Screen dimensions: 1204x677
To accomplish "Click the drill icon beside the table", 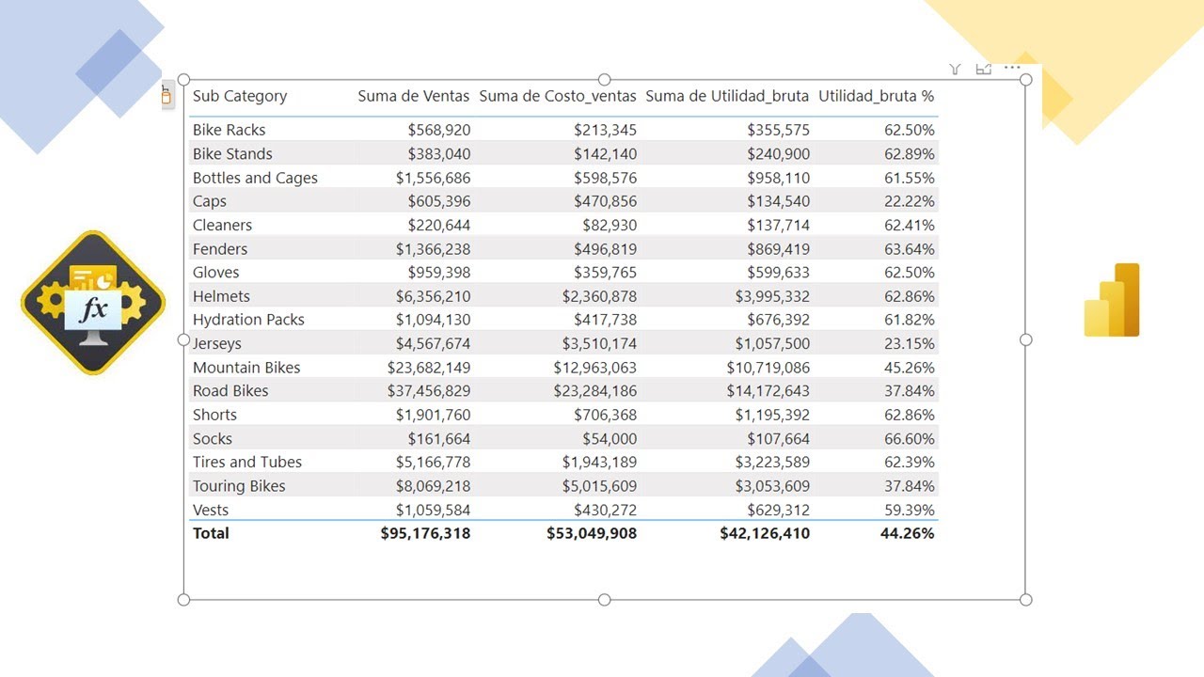I will pyautogui.click(x=166, y=95).
